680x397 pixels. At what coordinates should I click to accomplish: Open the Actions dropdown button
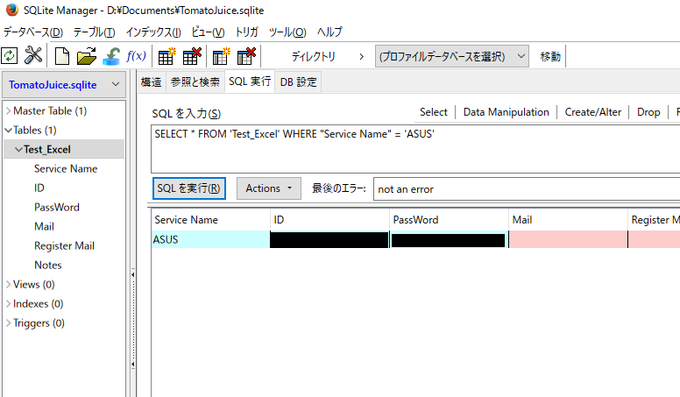(x=268, y=188)
